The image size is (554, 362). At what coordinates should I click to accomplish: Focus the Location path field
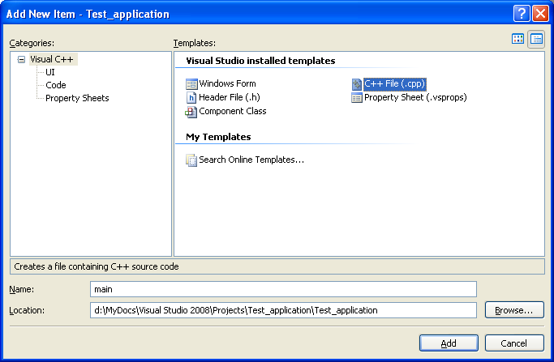coord(283,310)
